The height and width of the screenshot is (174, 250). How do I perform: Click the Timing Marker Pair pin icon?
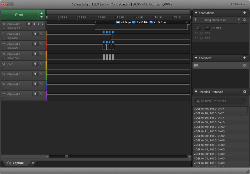point(195,20)
